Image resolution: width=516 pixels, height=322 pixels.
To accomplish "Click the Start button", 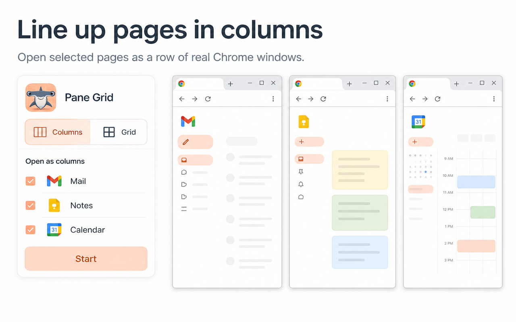I will (x=86, y=258).
